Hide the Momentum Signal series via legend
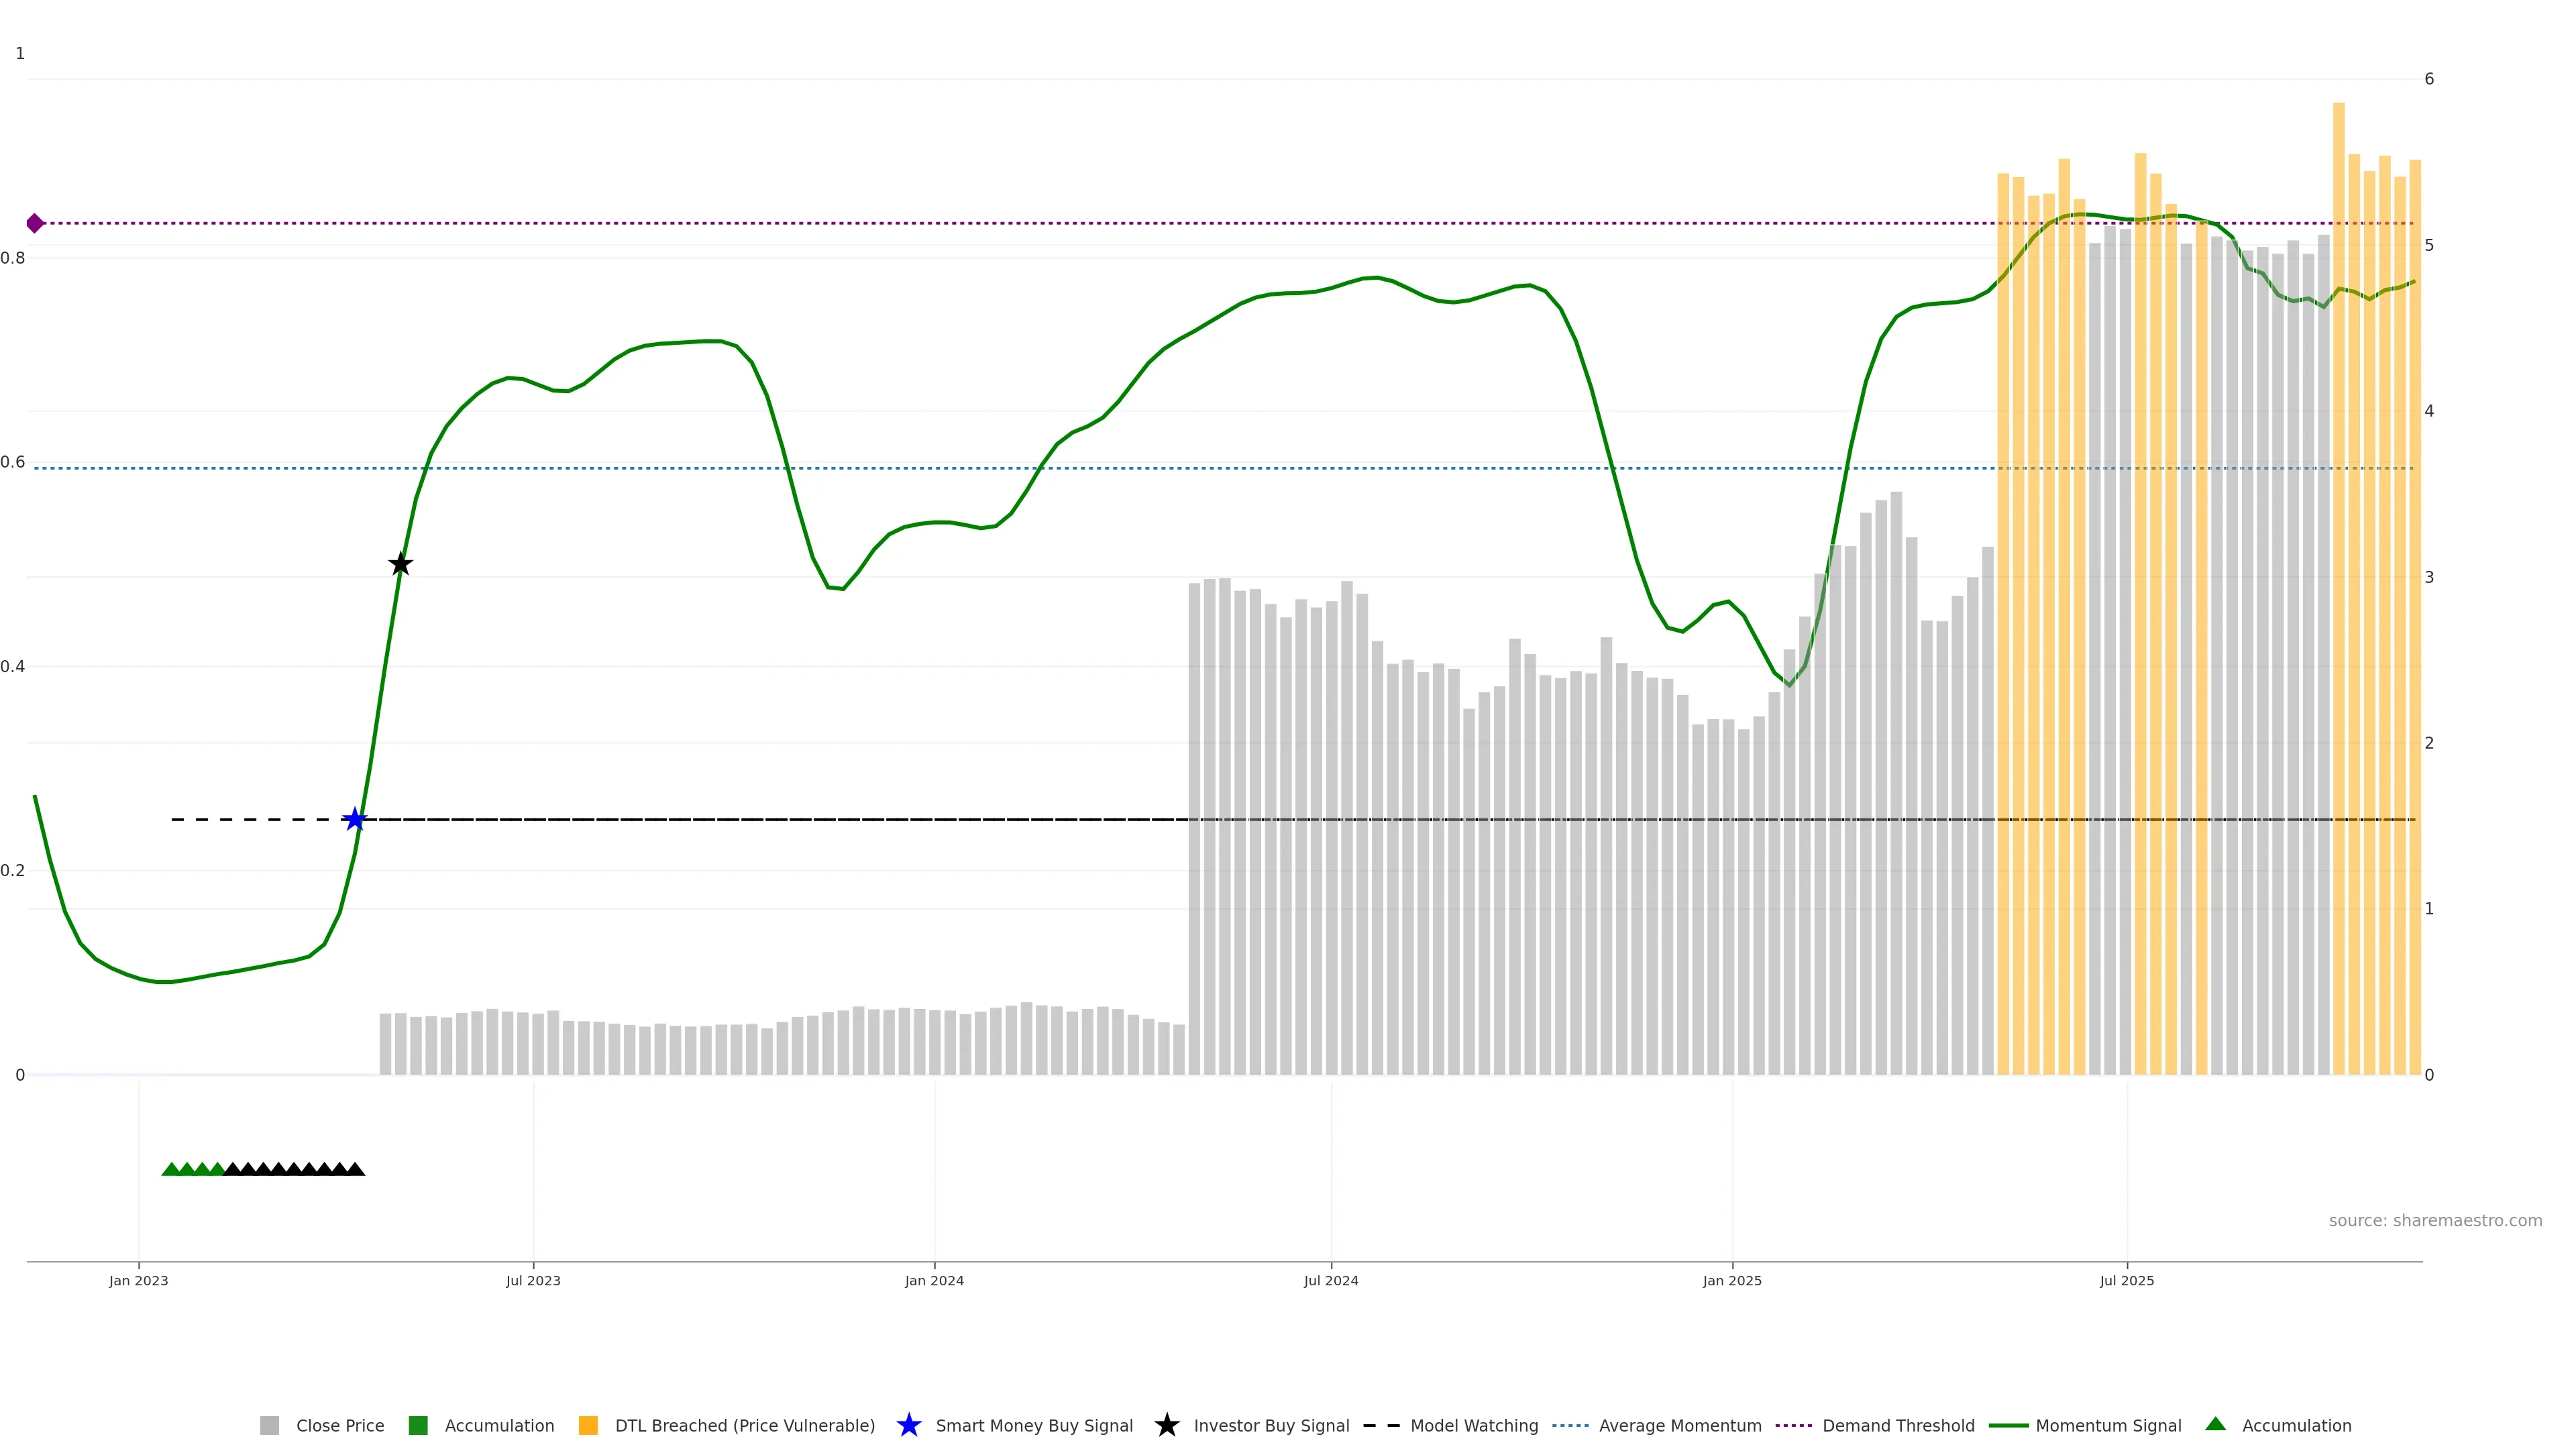This screenshot has width=2576, height=1449. click(x=2108, y=1426)
